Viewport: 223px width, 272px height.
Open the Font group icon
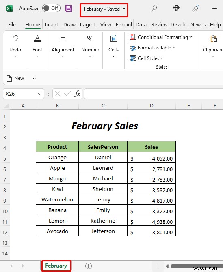[37, 39]
